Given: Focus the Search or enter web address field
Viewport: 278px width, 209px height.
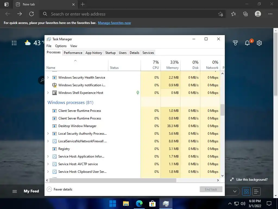Looking at the screenshot, I should pos(132,14).
